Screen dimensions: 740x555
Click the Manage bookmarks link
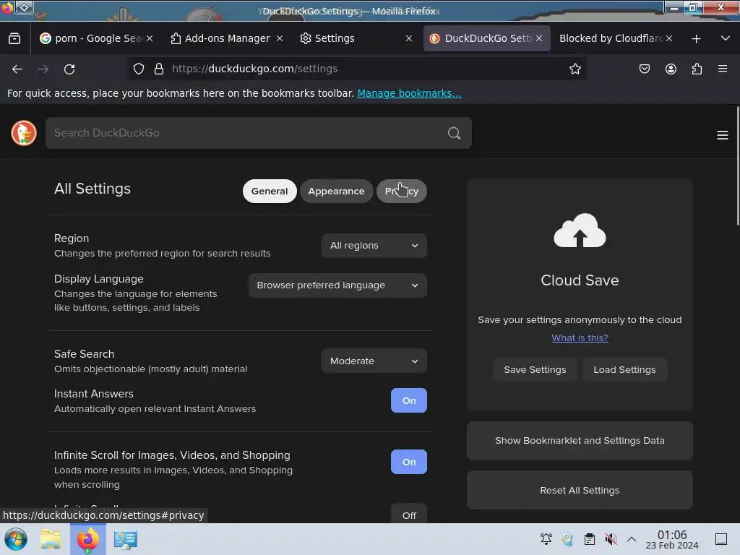(409, 93)
